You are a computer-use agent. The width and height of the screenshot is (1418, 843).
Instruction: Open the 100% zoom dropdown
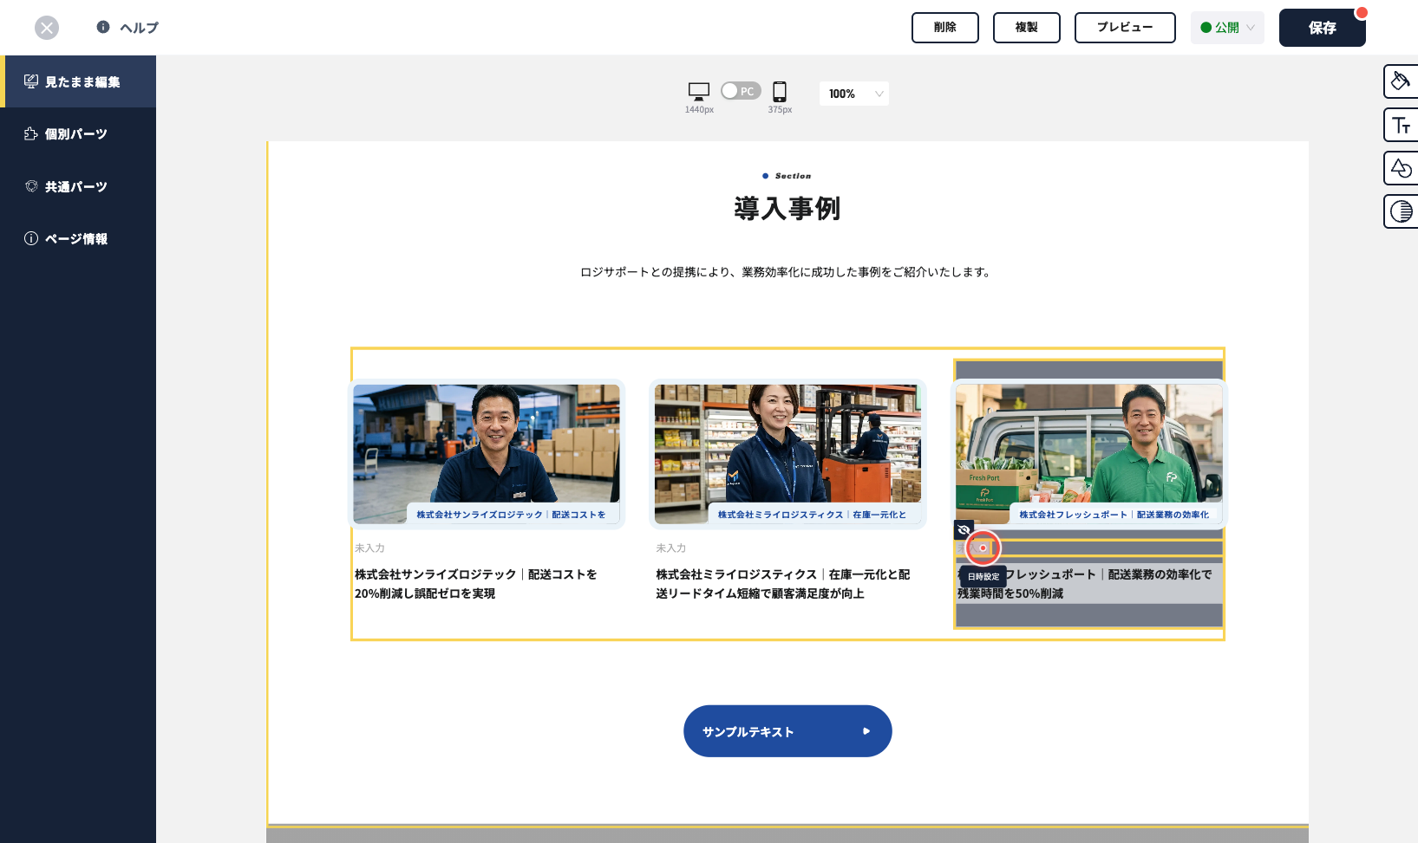pyautogui.click(x=853, y=94)
